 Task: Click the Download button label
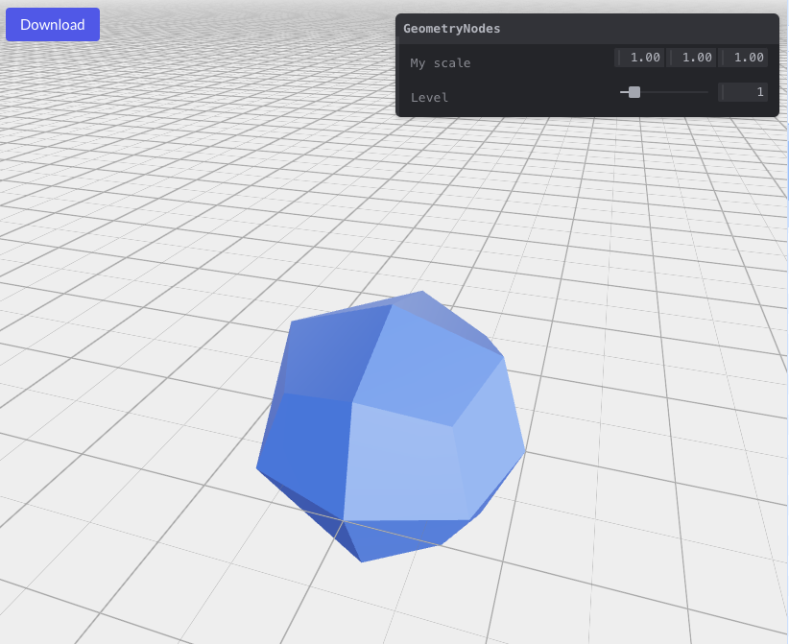tap(52, 24)
